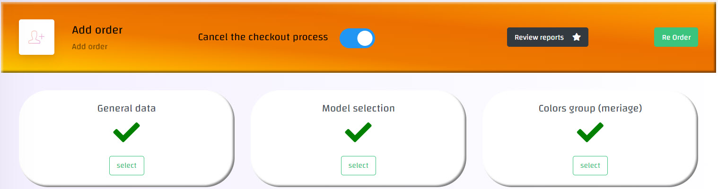
Task: Toggle the Cancel the checkout process switch
Action: tap(357, 38)
